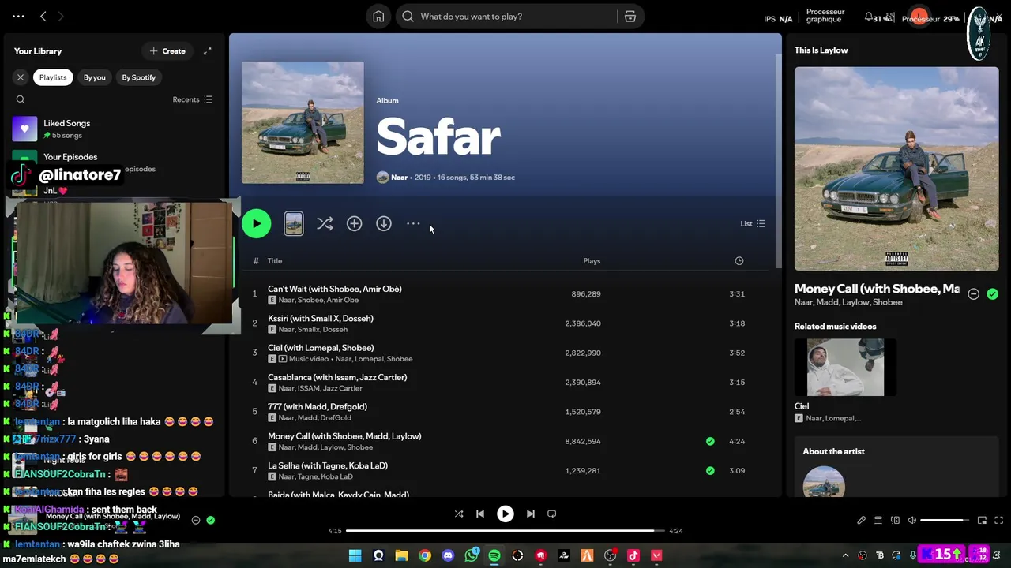Open Your Episodes in library
1011x568 pixels.
(x=70, y=157)
